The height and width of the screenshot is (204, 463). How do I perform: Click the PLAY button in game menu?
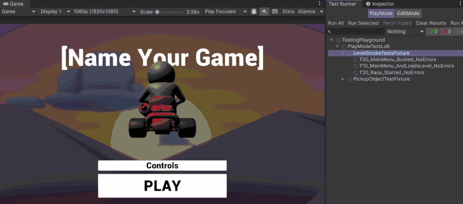(x=162, y=186)
